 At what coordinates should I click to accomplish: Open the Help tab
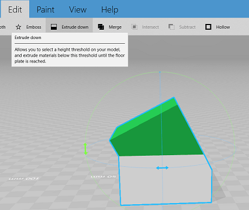click(110, 9)
